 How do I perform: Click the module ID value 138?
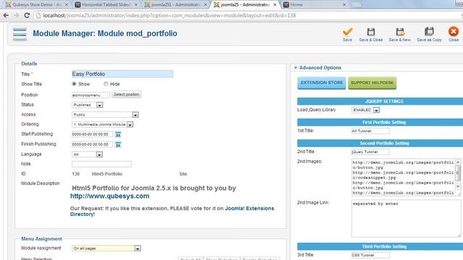75,174
